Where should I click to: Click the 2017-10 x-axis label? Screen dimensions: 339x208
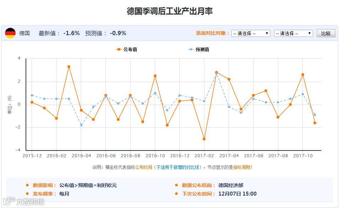(303, 156)
